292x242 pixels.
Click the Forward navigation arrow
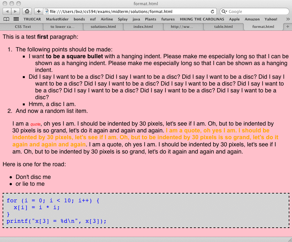click(16, 11)
